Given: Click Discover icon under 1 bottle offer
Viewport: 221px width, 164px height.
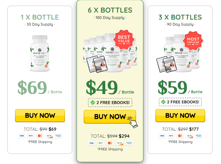Looking at the screenshot, I should (x=49, y=136).
